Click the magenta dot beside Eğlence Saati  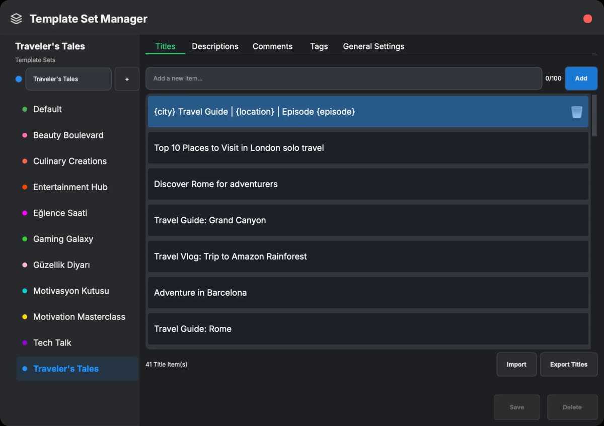[24, 213]
